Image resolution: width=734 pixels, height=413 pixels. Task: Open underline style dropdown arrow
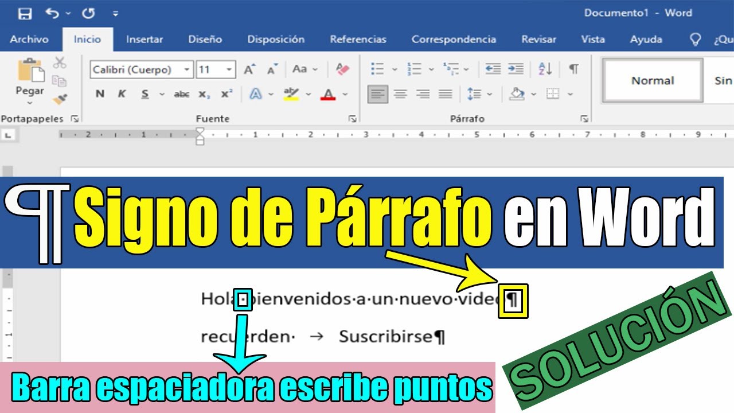162,94
